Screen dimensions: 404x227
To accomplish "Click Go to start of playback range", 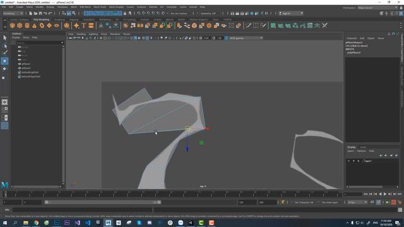I will [x=366, y=194].
